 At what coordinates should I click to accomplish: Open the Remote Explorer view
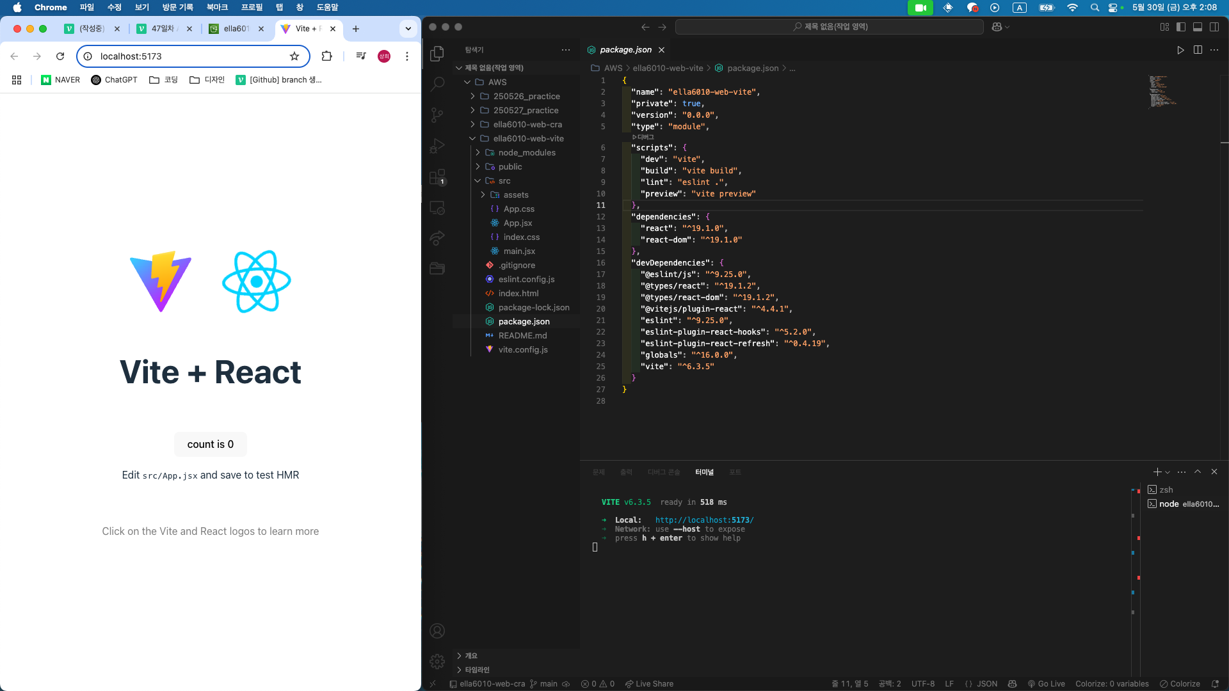[437, 208]
